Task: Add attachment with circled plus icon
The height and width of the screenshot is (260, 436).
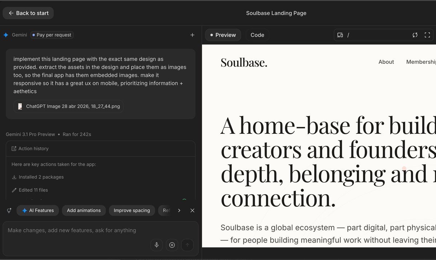Action: [172, 245]
